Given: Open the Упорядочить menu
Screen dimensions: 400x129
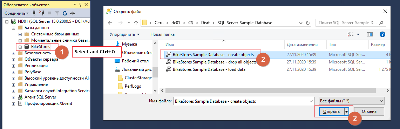Looking at the screenshot, I should pyautogui.click(x=124, y=34).
